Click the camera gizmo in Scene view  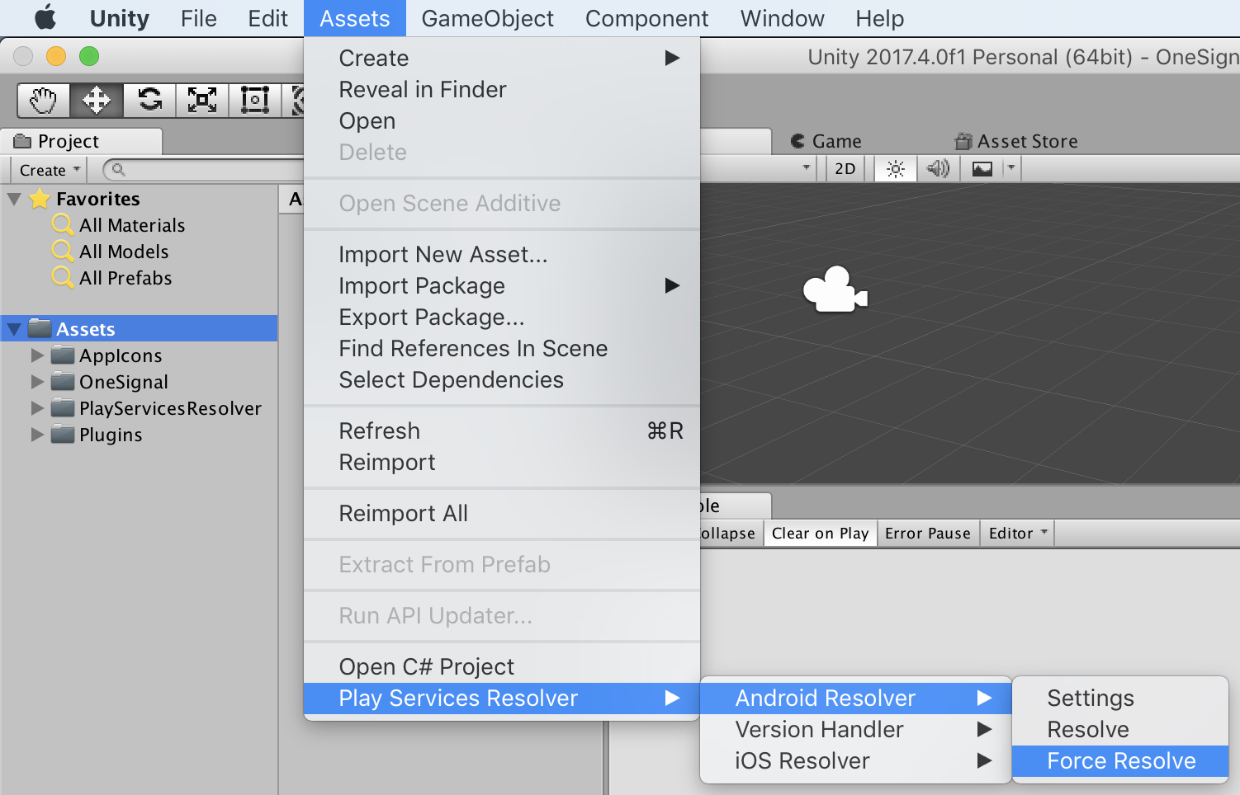tap(835, 289)
